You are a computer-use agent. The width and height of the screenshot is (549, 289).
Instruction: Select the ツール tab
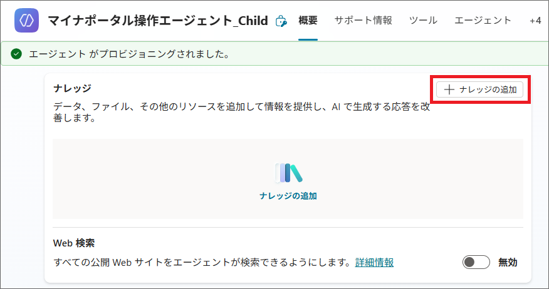coord(423,21)
